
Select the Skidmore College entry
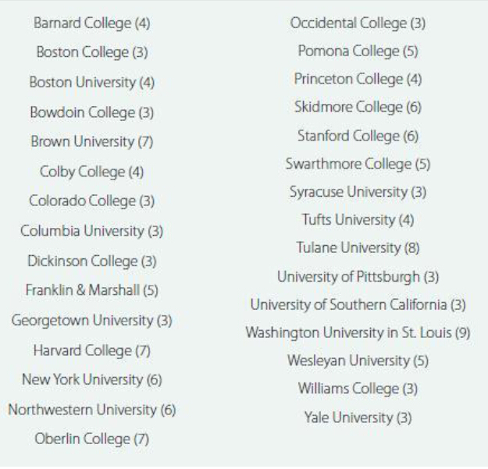(x=358, y=108)
